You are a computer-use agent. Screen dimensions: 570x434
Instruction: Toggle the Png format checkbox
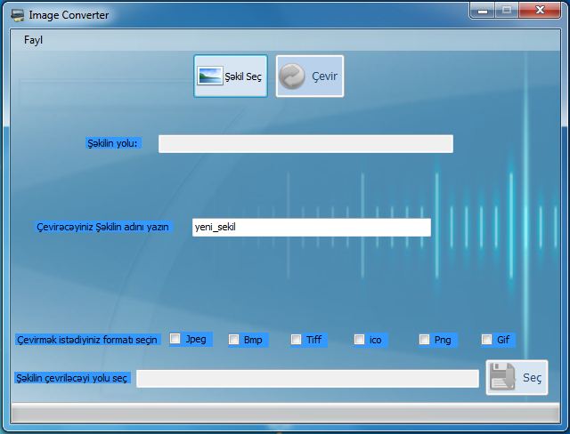pos(425,339)
